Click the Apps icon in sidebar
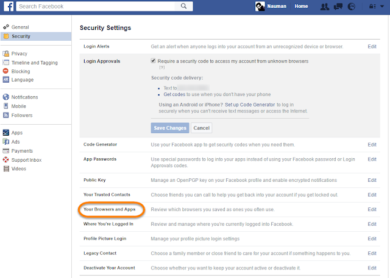Screen dimensions: 390x278 [x=6, y=133]
